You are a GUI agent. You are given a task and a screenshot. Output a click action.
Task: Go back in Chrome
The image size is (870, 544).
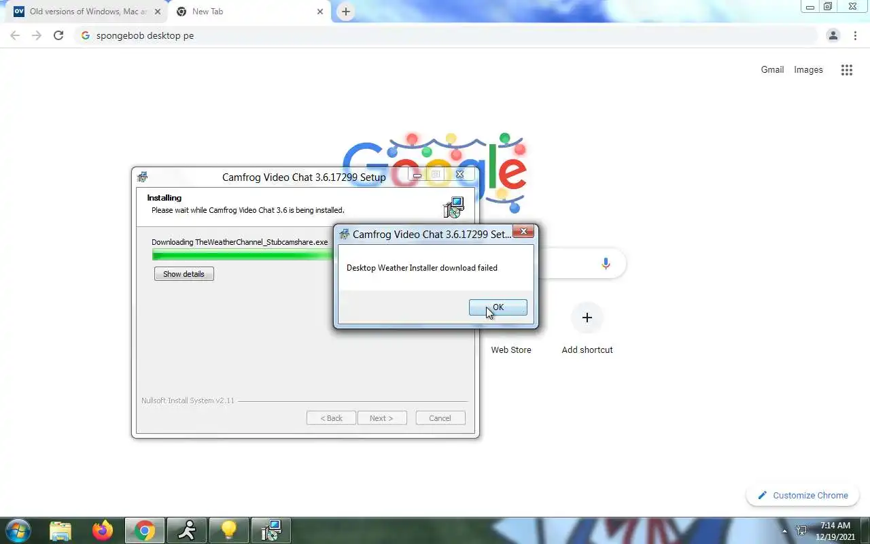[x=15, y=35]
